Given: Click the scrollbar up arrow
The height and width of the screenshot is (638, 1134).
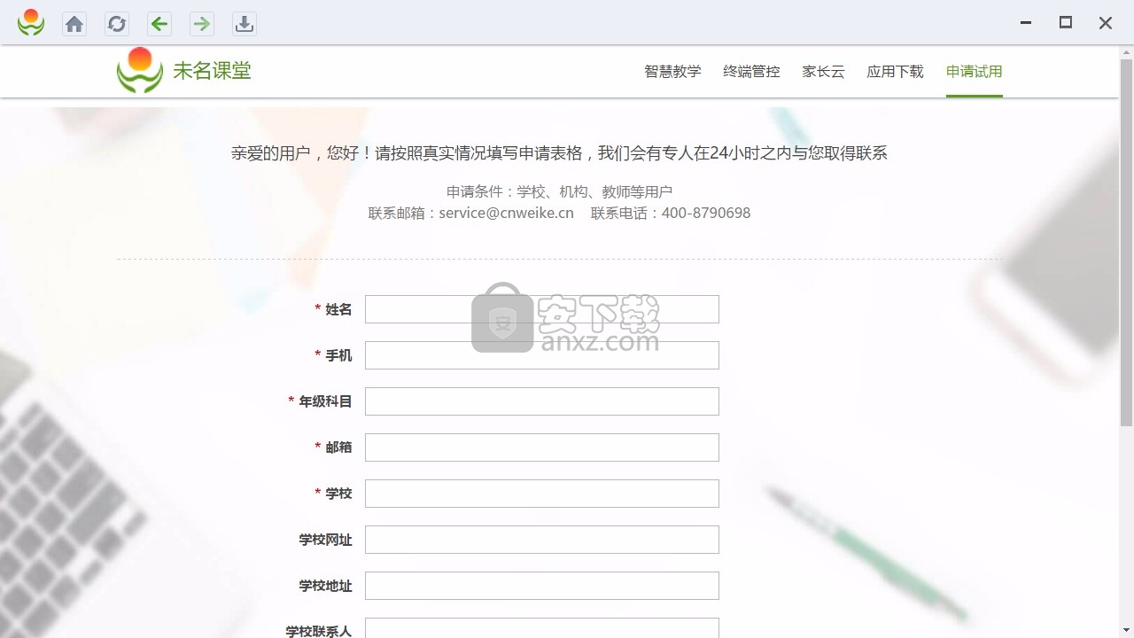Looking at the screenshot, I should click(x=1126, y=52).
